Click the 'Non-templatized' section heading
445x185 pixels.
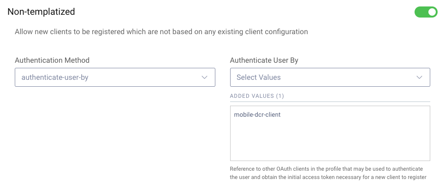(x=42, y=12)
